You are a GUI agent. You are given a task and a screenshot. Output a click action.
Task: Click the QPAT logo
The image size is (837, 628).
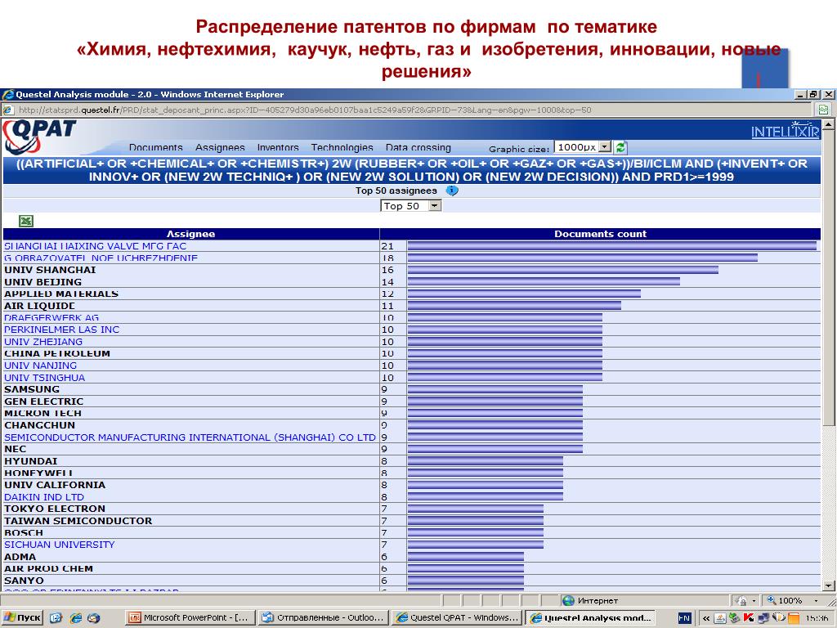[x=39, y=137]
